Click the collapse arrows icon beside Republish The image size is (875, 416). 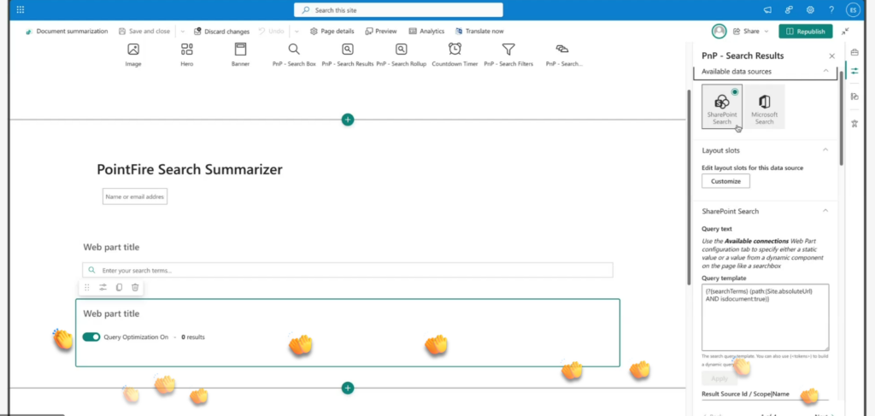tap(845, 32)
